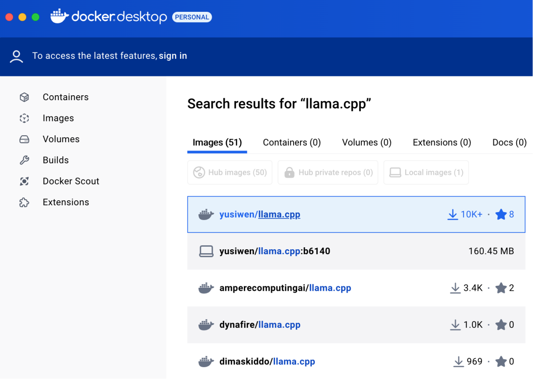Image resolution: width=533 pixels, height=379 pixels.
Task: Toggle the Hub images (50) filter
Action: point(230,172)
